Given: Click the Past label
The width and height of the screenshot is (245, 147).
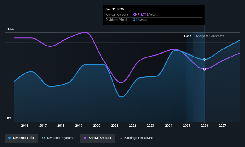Looking at the screenshot, I should tap(187, 36).
